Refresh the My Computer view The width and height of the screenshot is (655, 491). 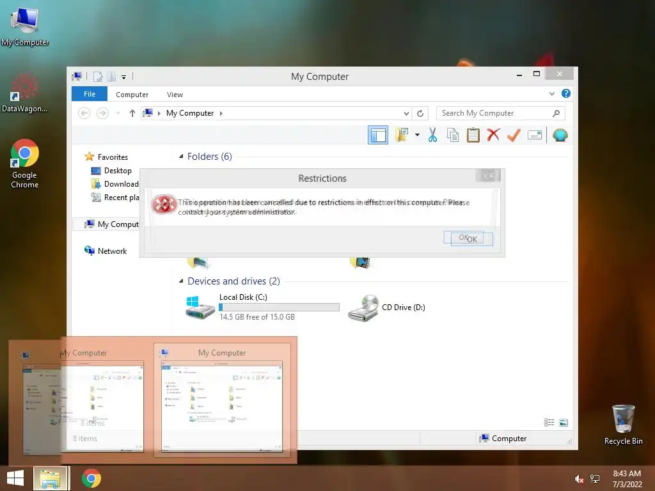pos(420,113)
